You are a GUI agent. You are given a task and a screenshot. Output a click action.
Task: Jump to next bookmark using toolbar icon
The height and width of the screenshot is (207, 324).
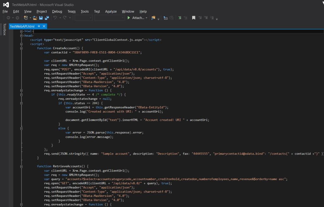point(206,18)
